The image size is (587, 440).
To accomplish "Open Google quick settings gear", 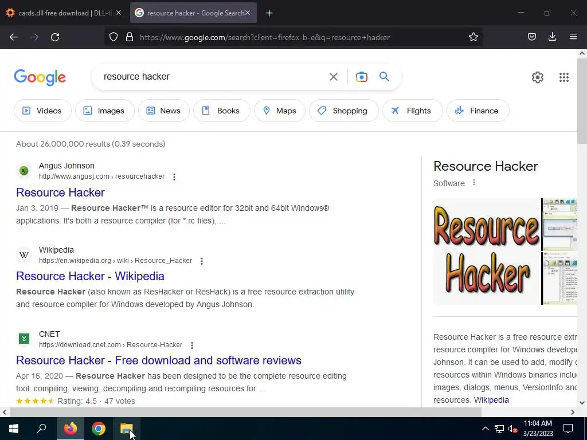I will [x=538, y=77].
